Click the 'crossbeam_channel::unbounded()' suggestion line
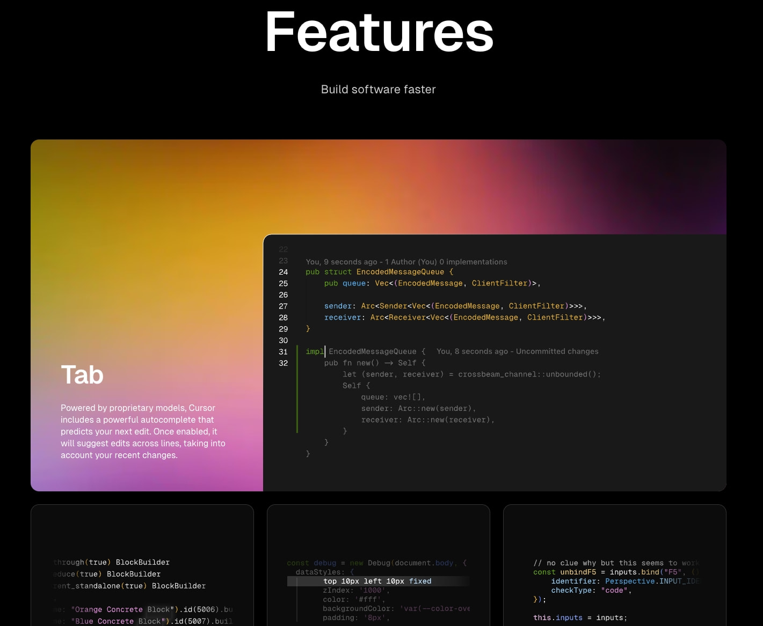The width and height of the screenshot is (763, 626). (x=472, y=374)
